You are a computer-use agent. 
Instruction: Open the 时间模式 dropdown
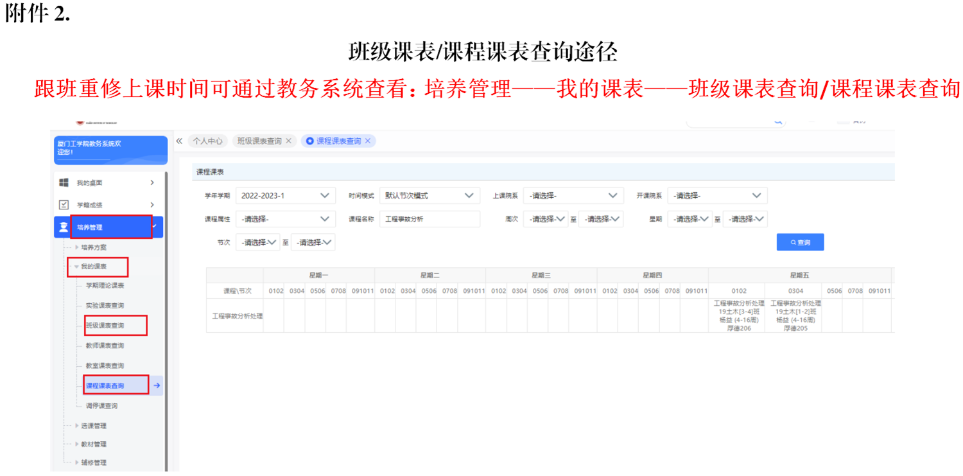tap(429, 195)
